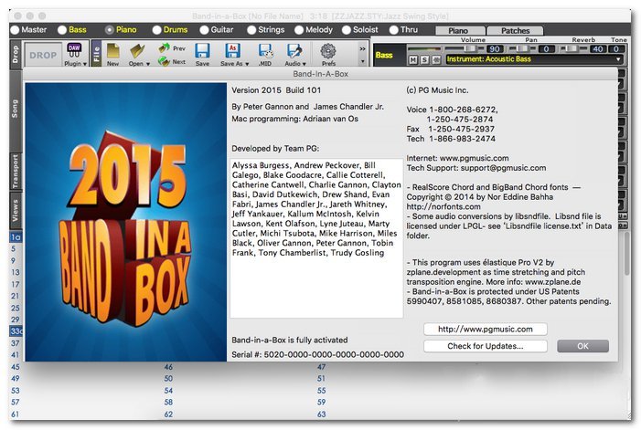Select the Soloist track radio button

coord(347,30)
